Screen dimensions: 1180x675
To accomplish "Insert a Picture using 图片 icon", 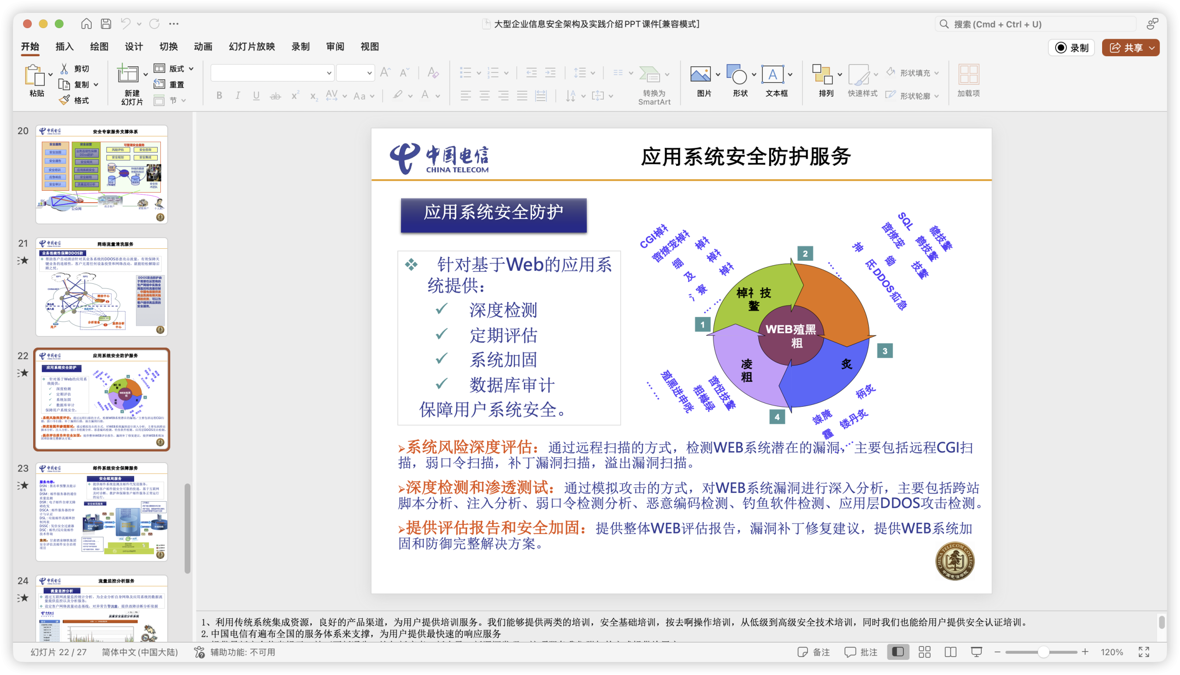I will [700, 74].
